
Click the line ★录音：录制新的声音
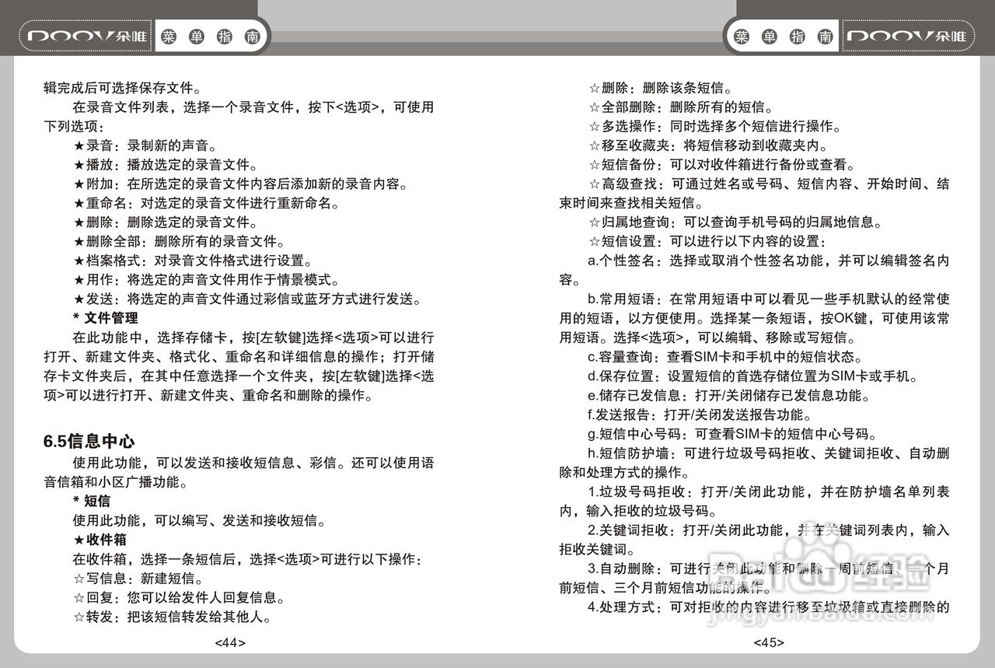click(x=145, y=145)
